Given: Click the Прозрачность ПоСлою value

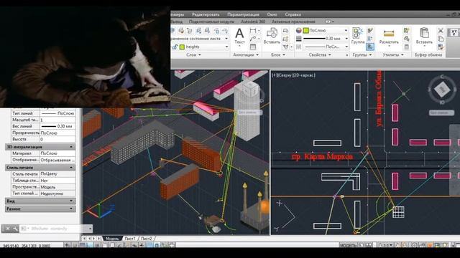Looking at the screenshot, I should coord(57,133).
